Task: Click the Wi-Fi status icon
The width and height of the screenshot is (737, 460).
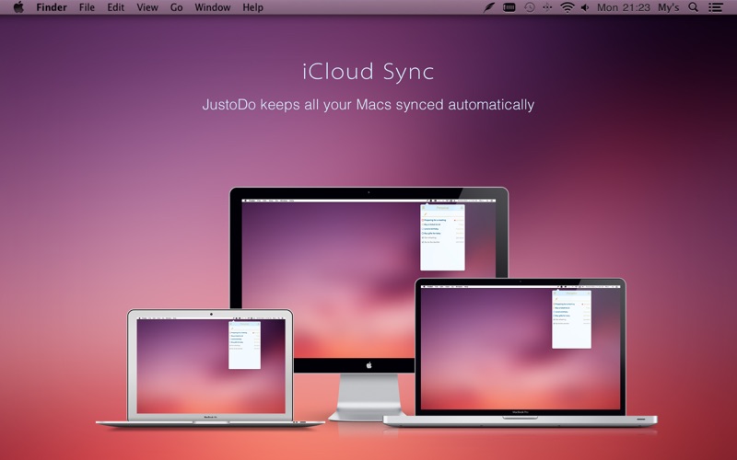Action: point(567,7)
